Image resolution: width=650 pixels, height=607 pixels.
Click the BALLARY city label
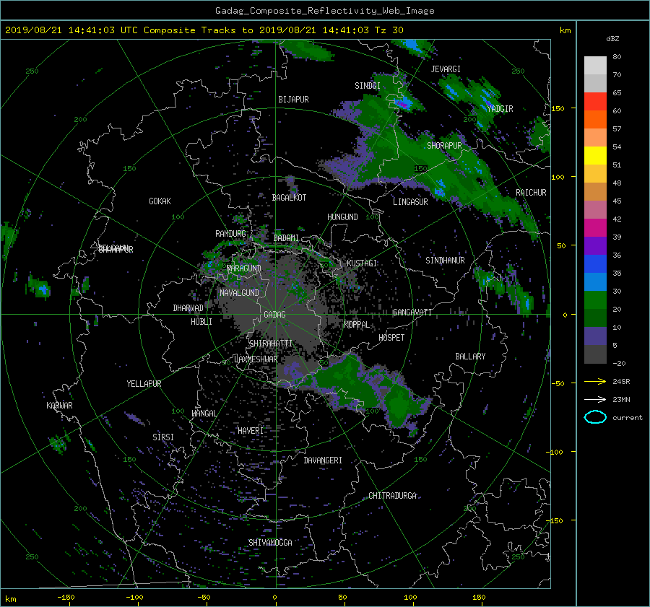tap(470, 357)
